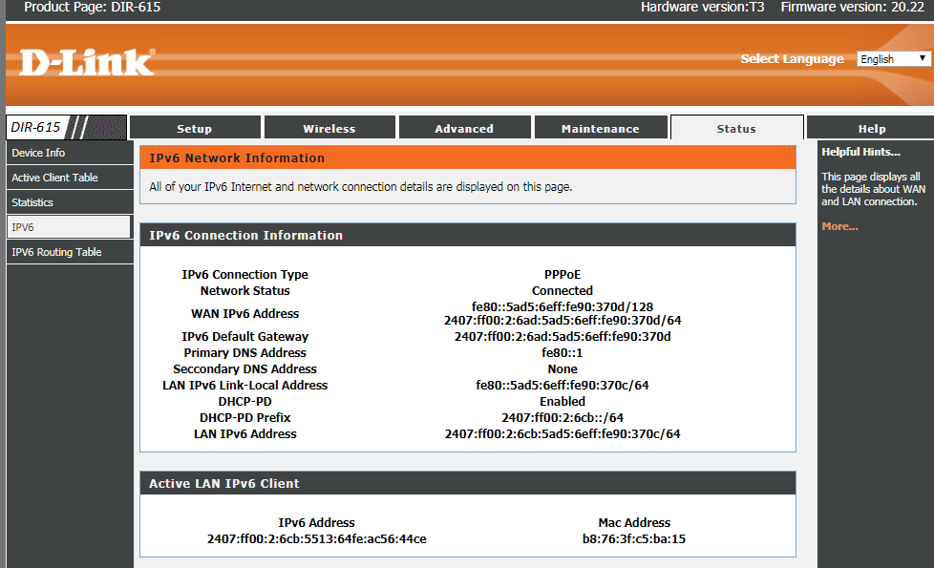Viewport: 934px width, 568px height.
Task: Click the Firmware version: 20.22 text
Action: [x=853, y=7]
